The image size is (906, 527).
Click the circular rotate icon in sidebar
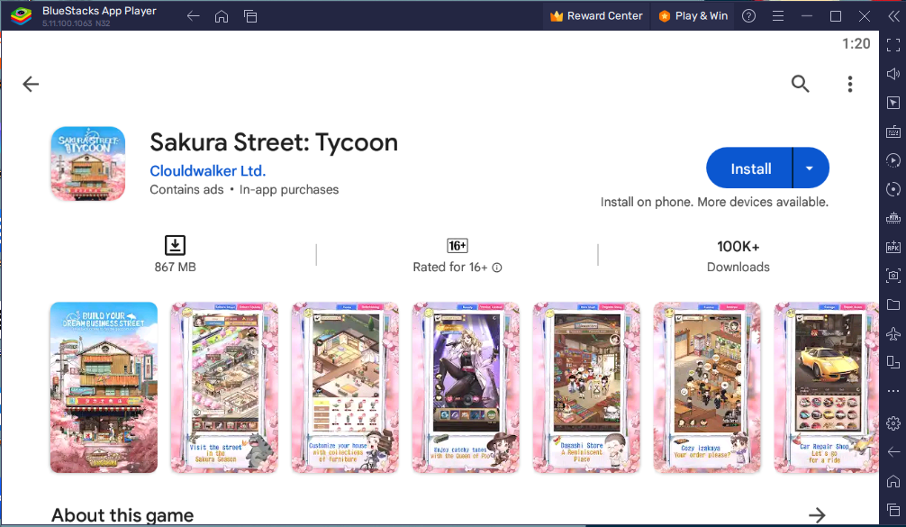(893, 189)
